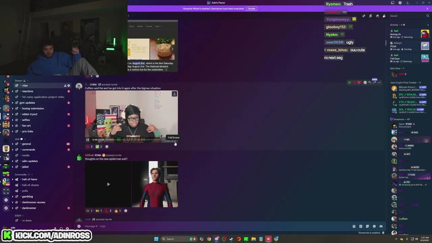Go to the gambling channel
432x243 pixels.
click(x=42, y=196)
